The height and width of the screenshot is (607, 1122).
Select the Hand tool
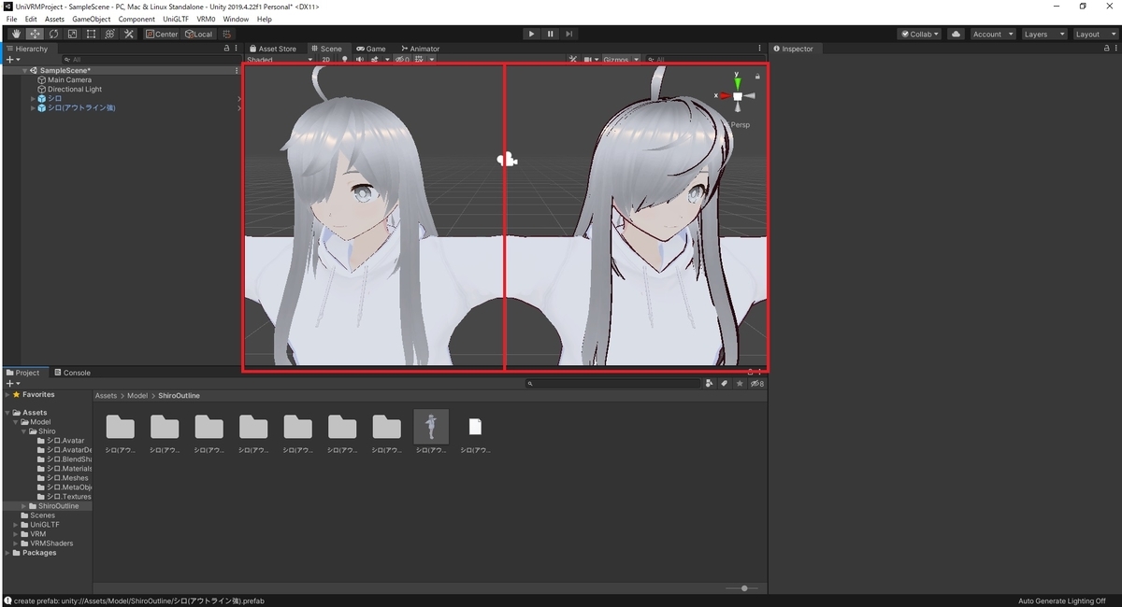click(16, 34)
